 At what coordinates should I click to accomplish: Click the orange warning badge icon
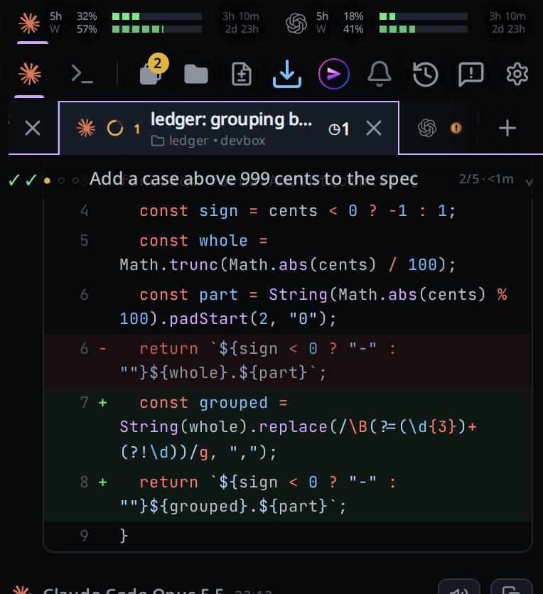click(456, 128)
